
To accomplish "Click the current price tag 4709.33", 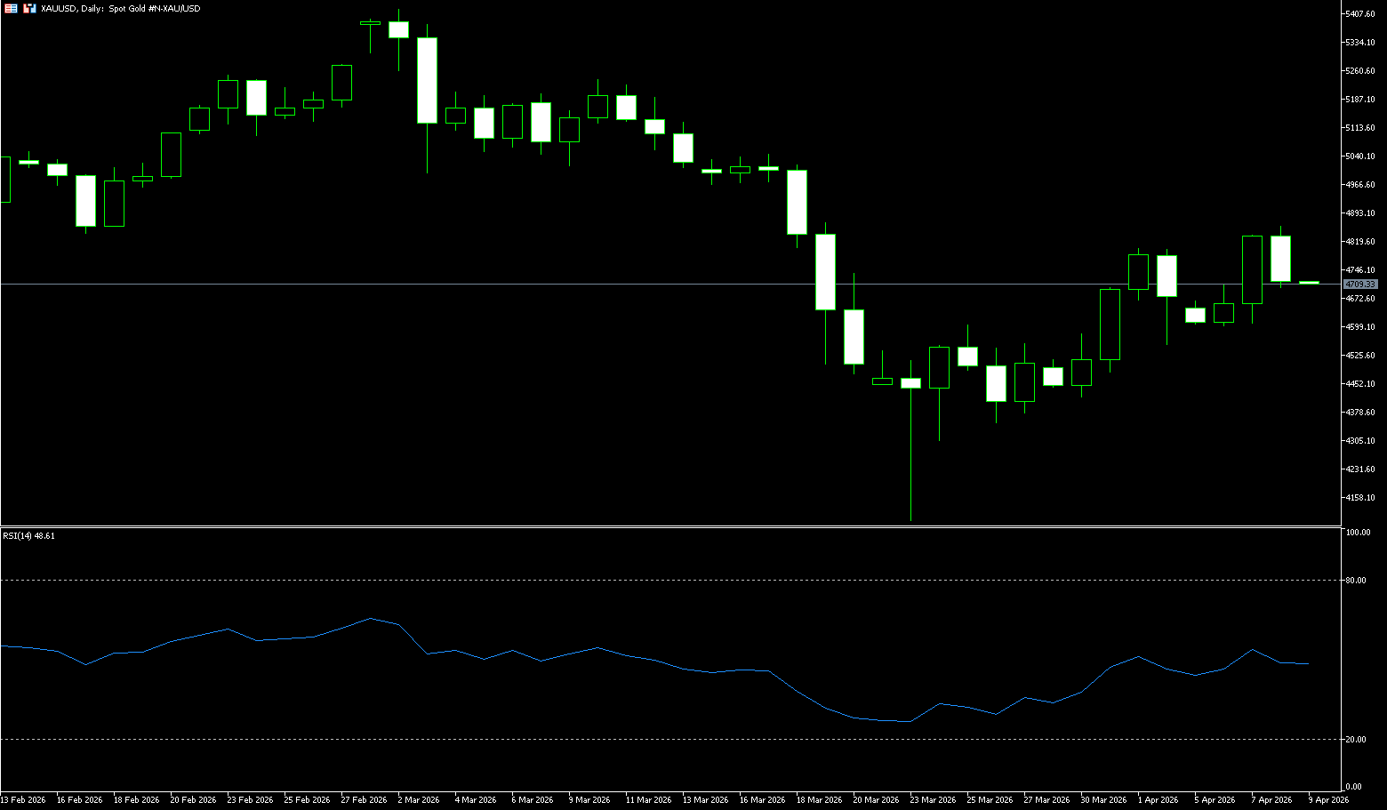I will point(1360,285).
